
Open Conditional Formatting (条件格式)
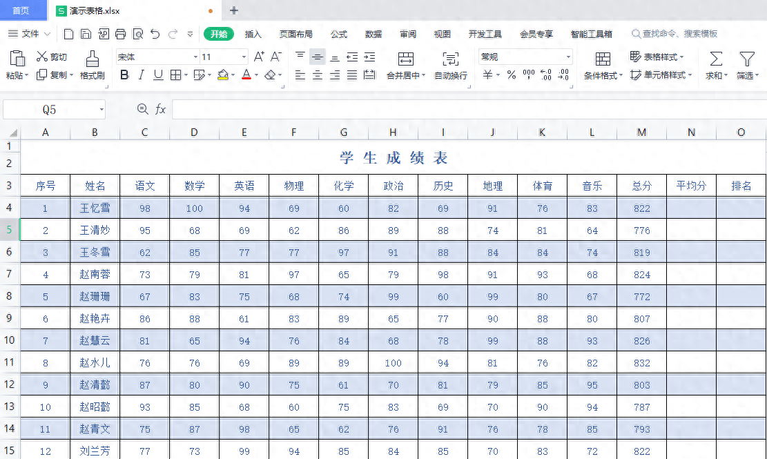603,66
